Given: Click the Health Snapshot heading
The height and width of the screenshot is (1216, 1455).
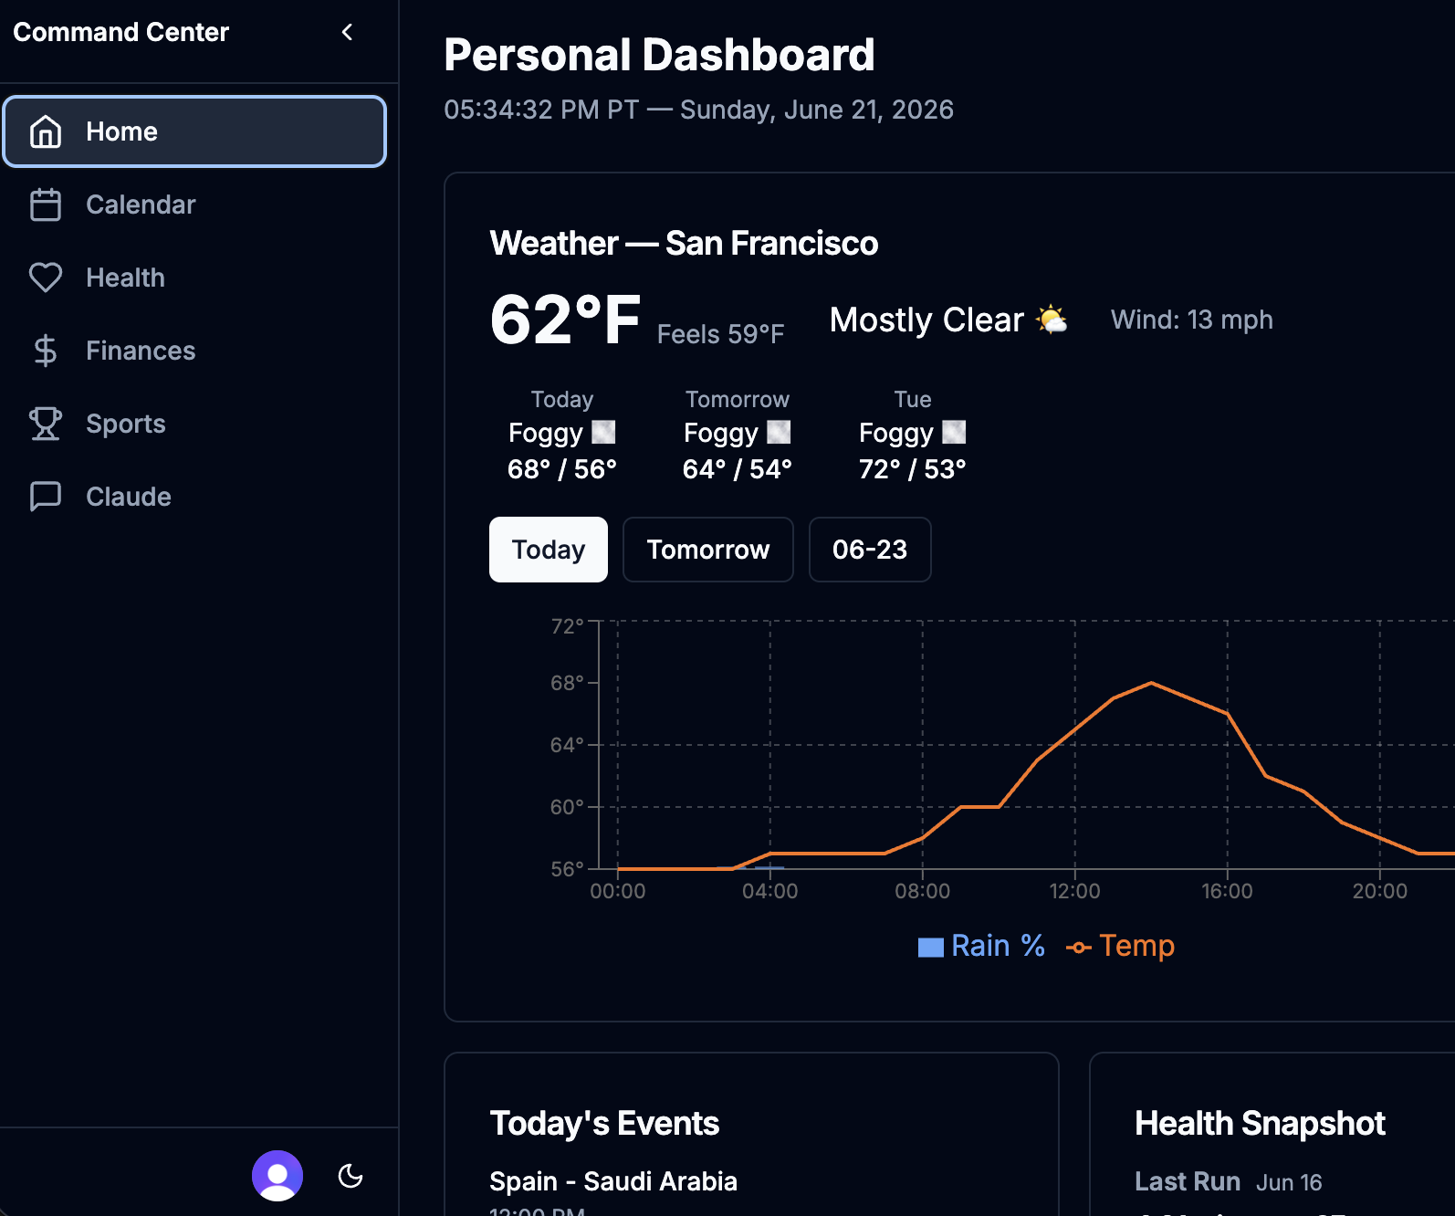Looking at the screenshot, I should (1260, 1124).
